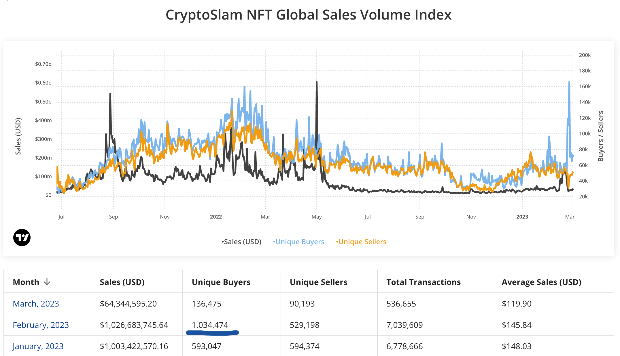Sort table by Month column header

click(26, 282)
